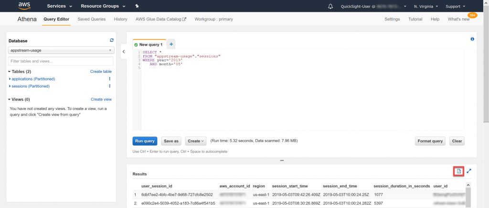Add a new query tab
Image resolution: width=489 pixels, height=208 pixels.
click(x=171, y=44)
